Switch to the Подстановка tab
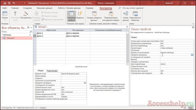This screenshot has height=110, width=196. coord(52,71)
